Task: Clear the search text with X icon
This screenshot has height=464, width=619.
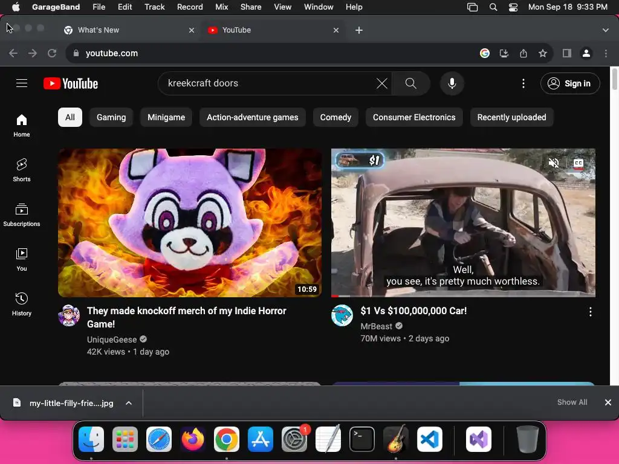Action: pos(382,83)
